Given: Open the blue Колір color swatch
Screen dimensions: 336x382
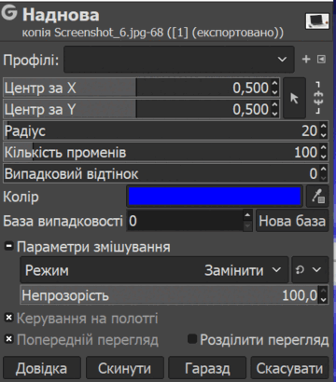Looking at the screenshot, I should tap(215, 197).
